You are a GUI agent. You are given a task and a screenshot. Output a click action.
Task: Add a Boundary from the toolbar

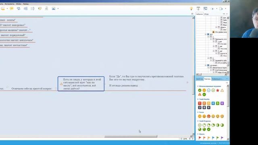tap(25, 8)
